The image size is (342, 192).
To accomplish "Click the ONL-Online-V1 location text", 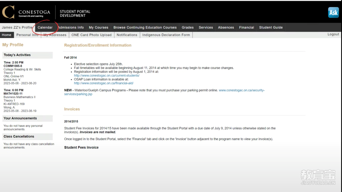I will (x=14, y=76).
